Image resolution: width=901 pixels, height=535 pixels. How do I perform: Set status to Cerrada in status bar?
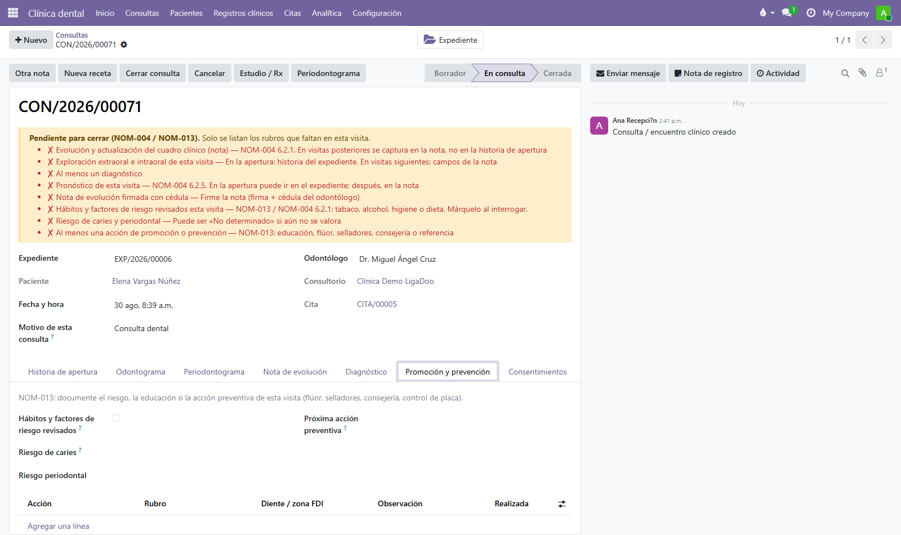pyautogui.click(x=557, y=73)
